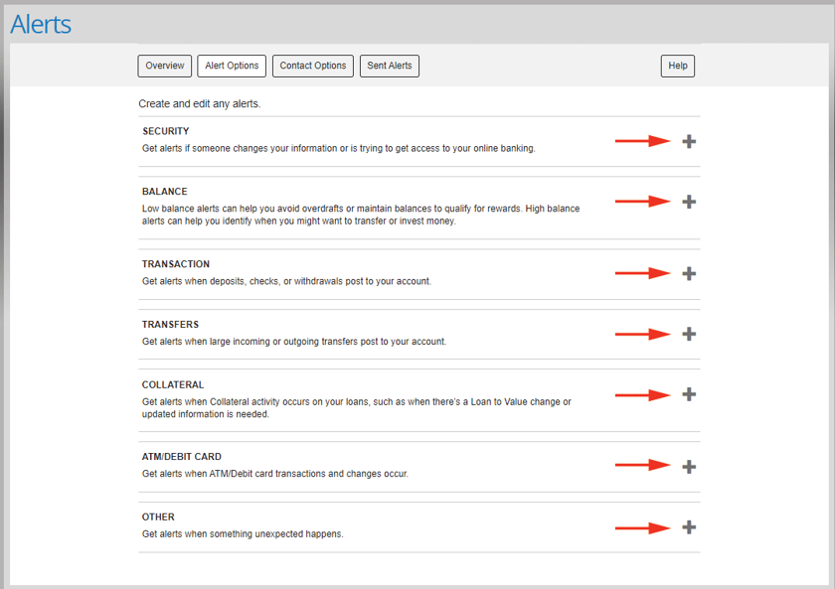Open the Contact Options tab
835x589 pixels.
tap(313, 66)
